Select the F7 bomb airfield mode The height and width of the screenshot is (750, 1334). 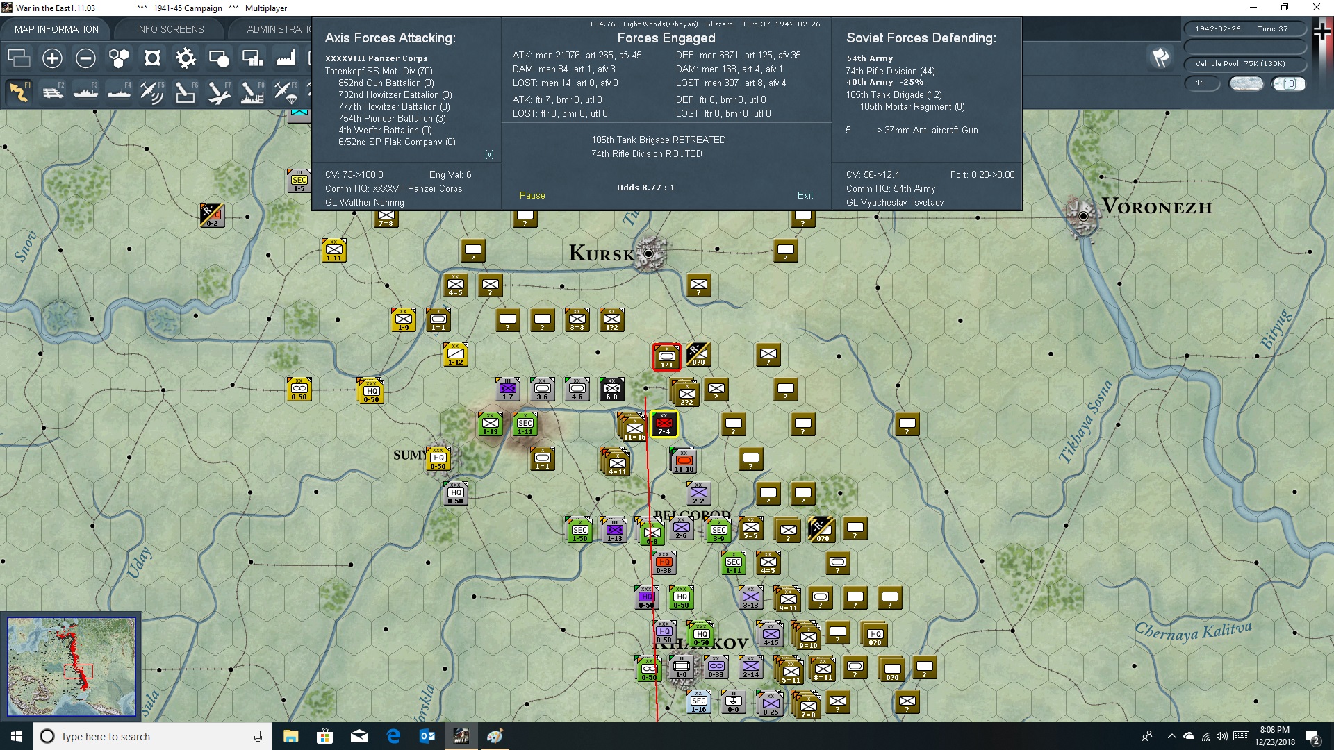(x=219, y=92)
